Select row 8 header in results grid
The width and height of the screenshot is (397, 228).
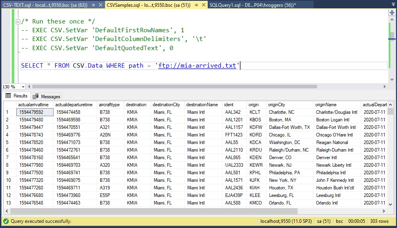point(10,165)
